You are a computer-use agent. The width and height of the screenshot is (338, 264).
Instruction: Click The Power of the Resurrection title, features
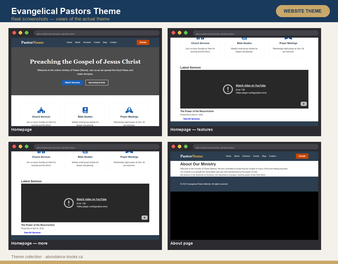click(x=197, y=111)
